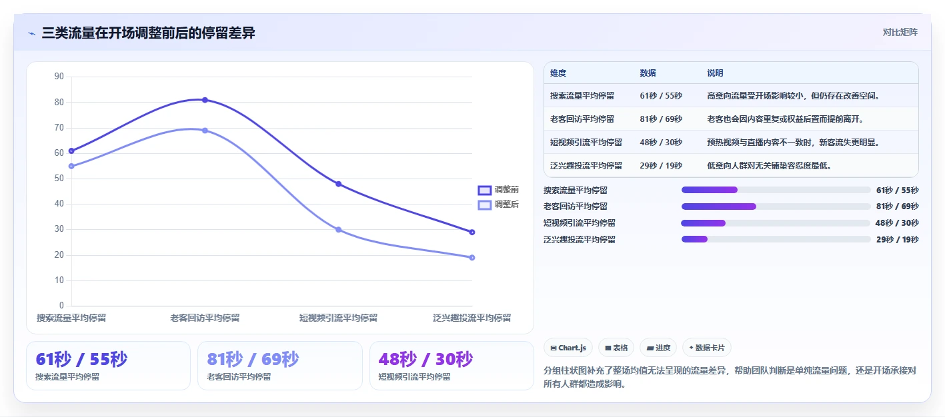Open the 81秒 / 69秒 summary card
The width and height of the screenshot is (945, 417).
(280, 366)
